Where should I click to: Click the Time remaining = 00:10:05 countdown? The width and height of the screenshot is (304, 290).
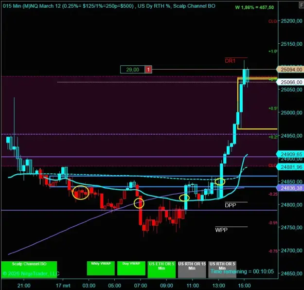[x=242, y=272]
